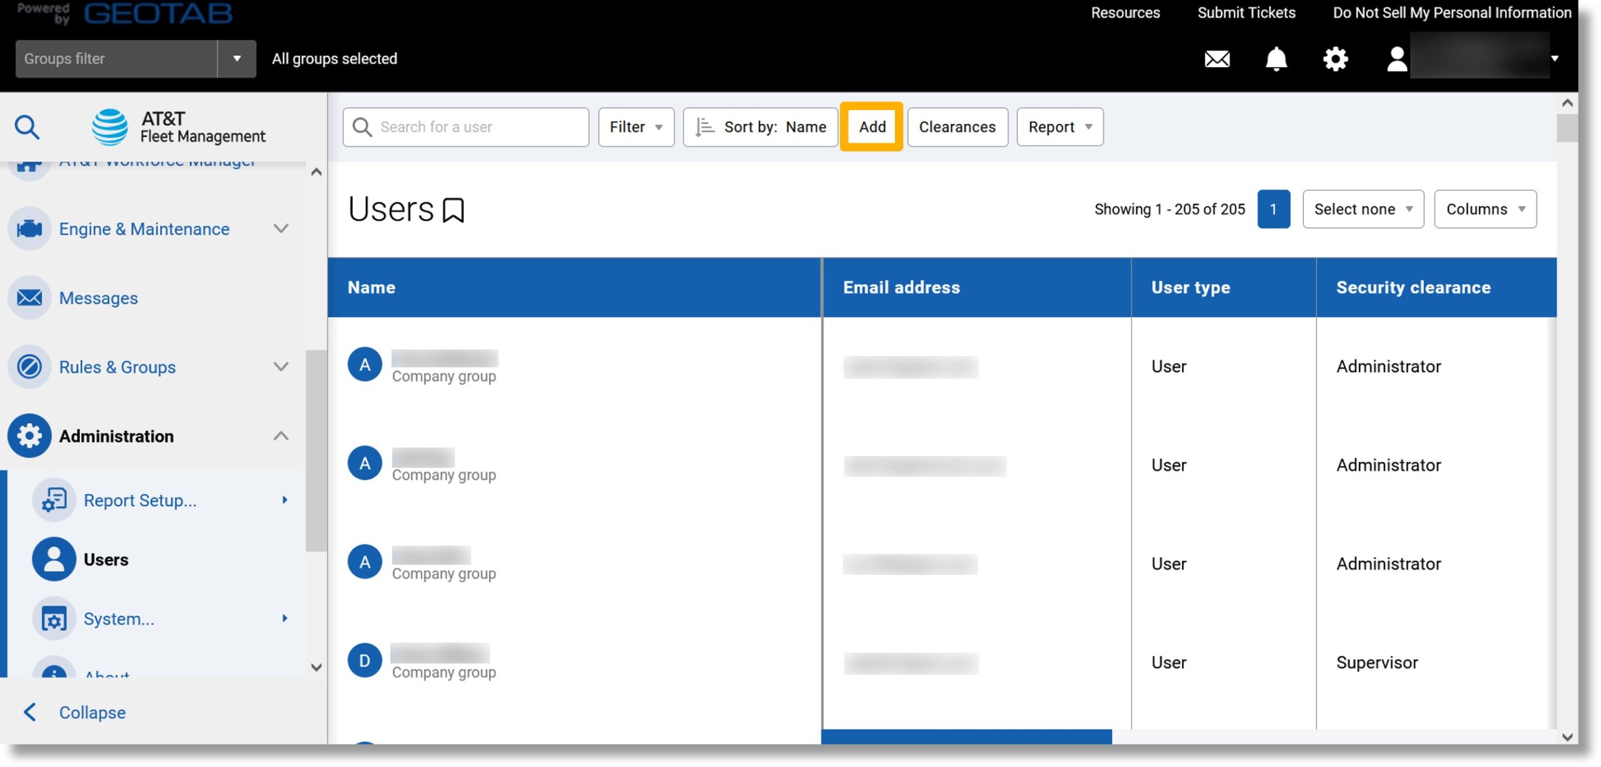Screen dimensions: 1601x767
Task: Expand System submenu arrow
Action: (285, 618)
